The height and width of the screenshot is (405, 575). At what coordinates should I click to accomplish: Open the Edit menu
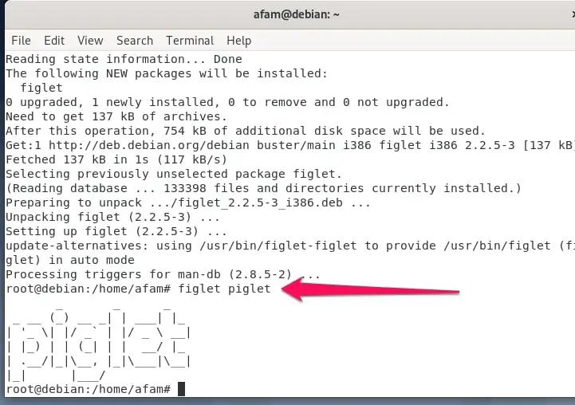tap(54, 41)
